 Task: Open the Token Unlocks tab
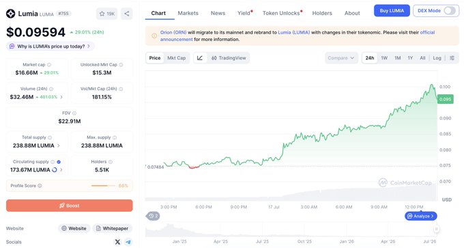click(282, 13)
